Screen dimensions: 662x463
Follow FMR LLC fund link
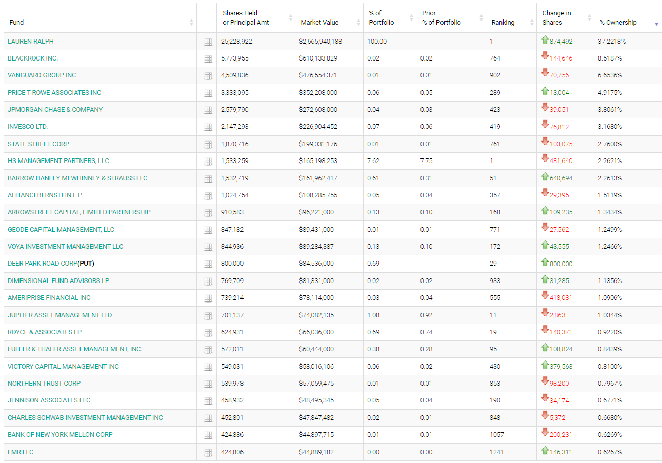click(x=21, y=452)
